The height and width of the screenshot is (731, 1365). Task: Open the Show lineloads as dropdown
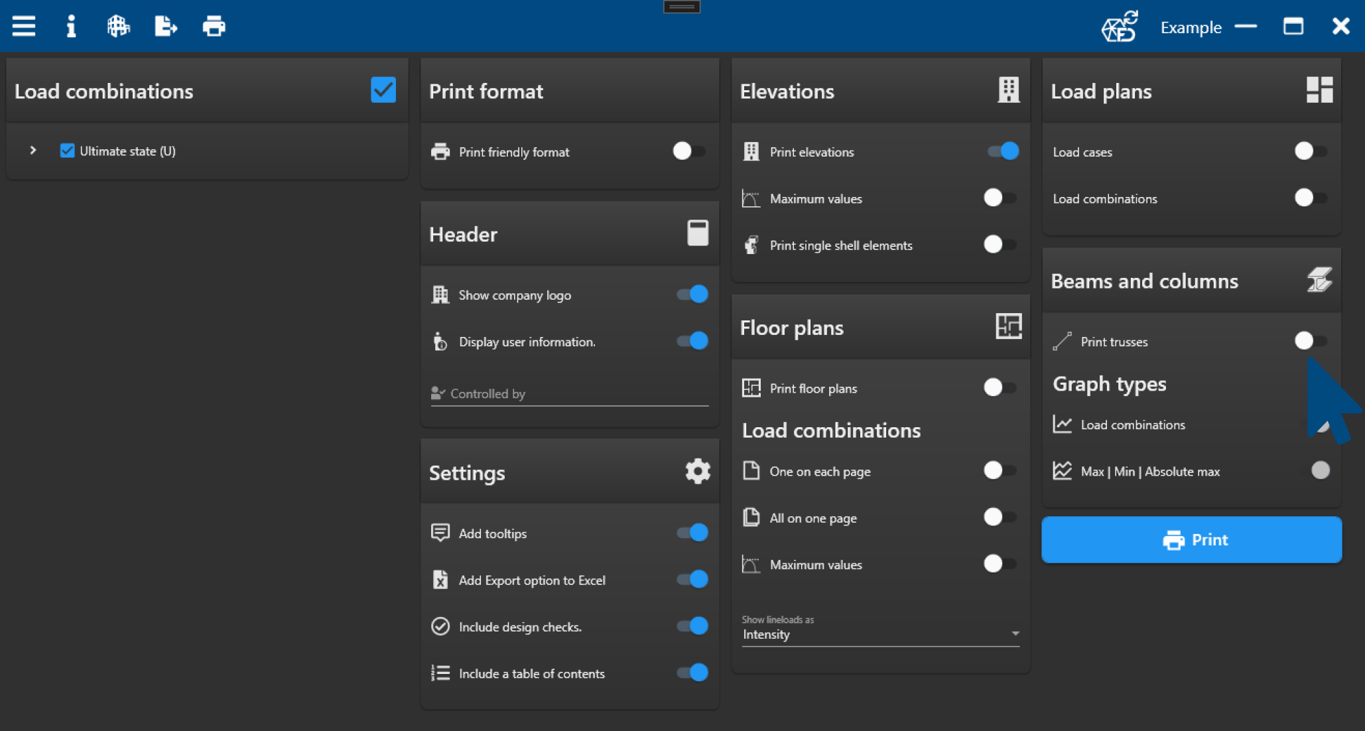[x=880, y=635]
